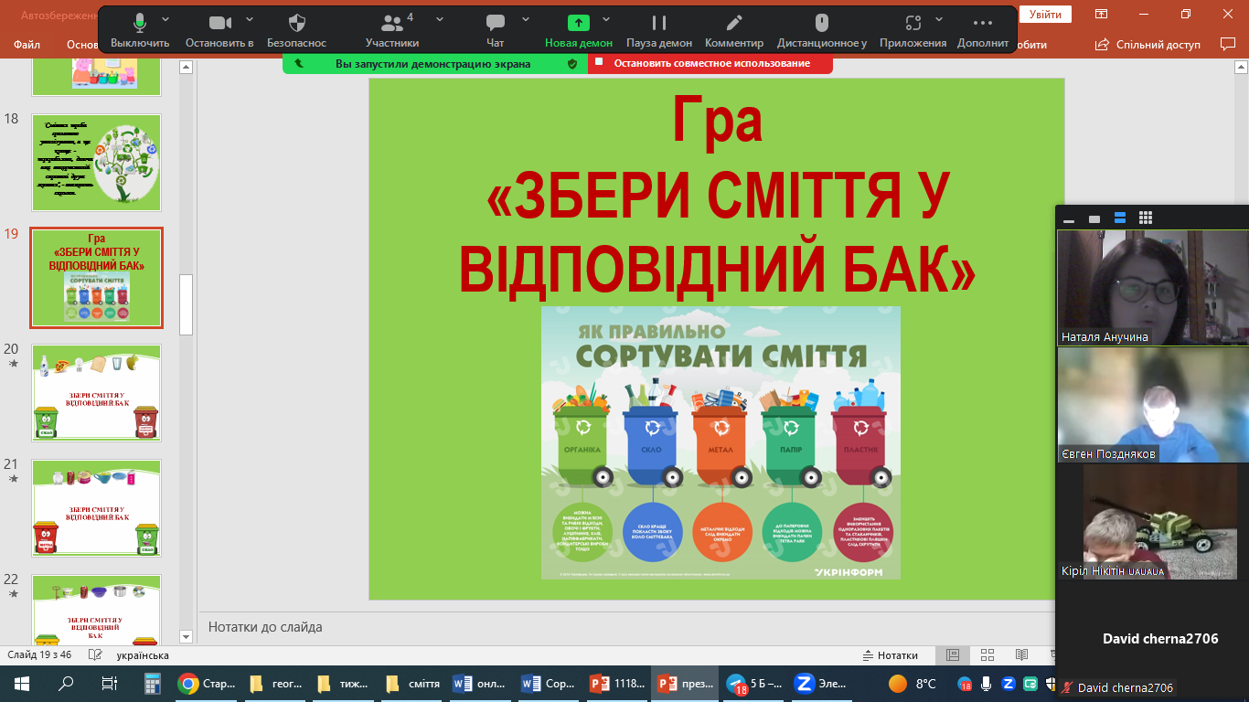Viewport: 1249px width, 702px height.
Task: Expand apps options arrow
Action: click(x=941, y=19)
